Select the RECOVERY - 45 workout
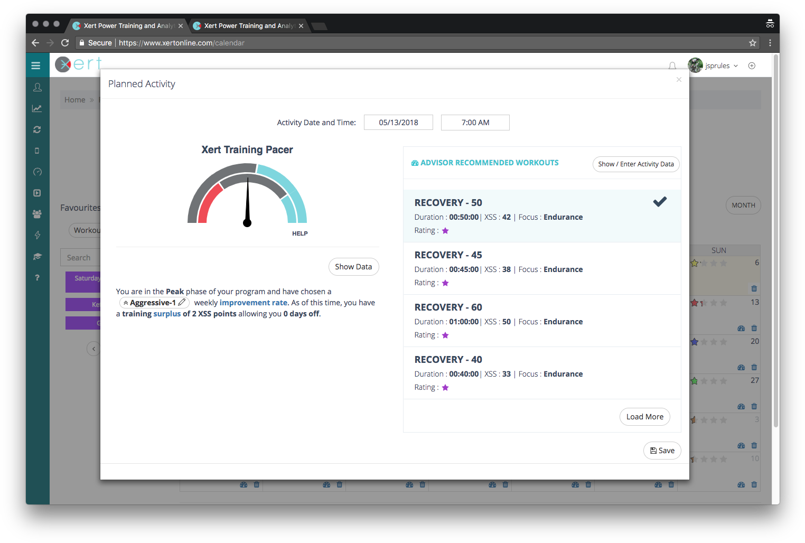This screenshot has height=543, width=805. [x=542, y=268]
